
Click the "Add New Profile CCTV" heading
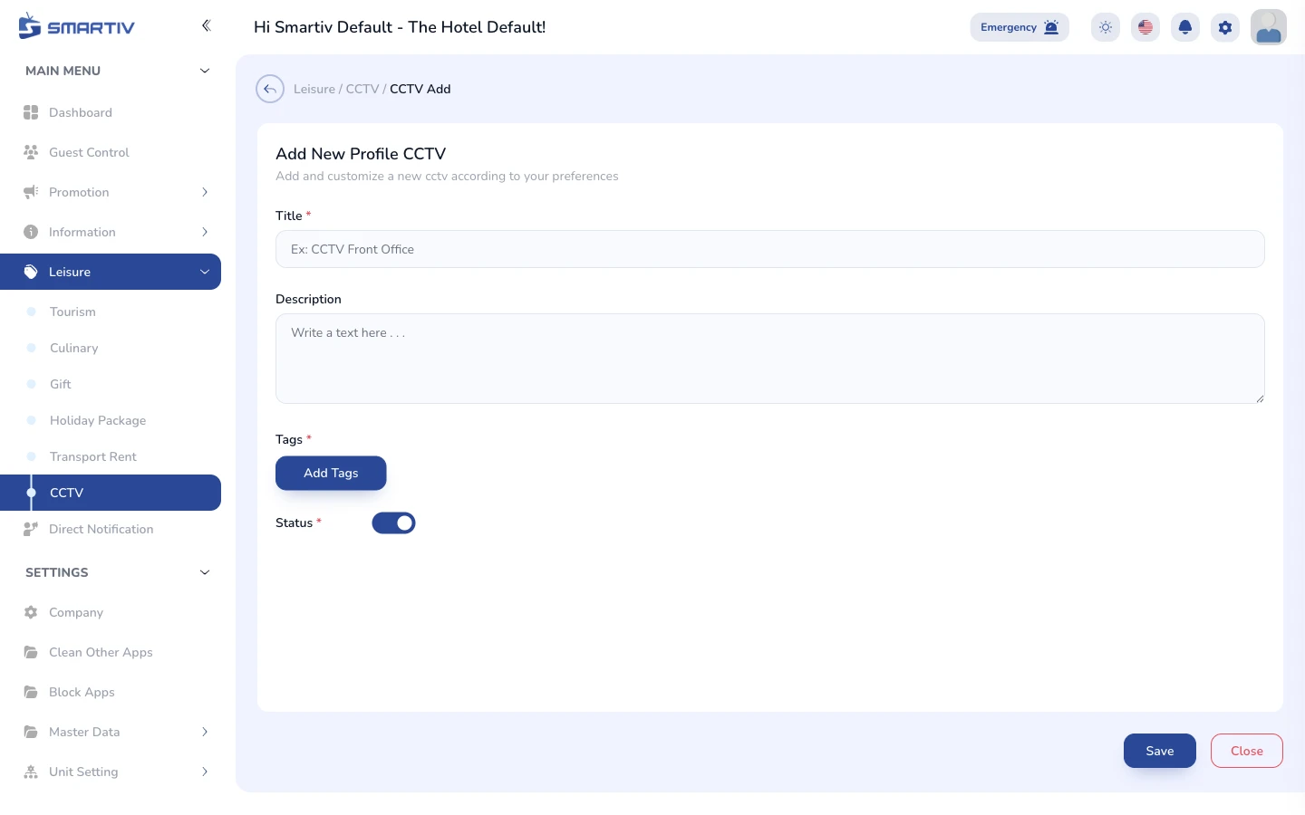(361, 154)
